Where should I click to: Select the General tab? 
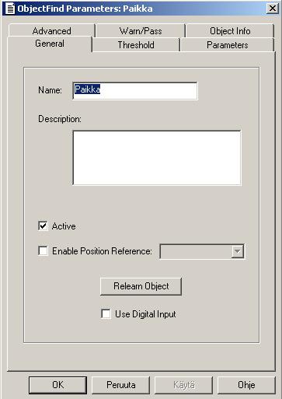tap(50, 44)
